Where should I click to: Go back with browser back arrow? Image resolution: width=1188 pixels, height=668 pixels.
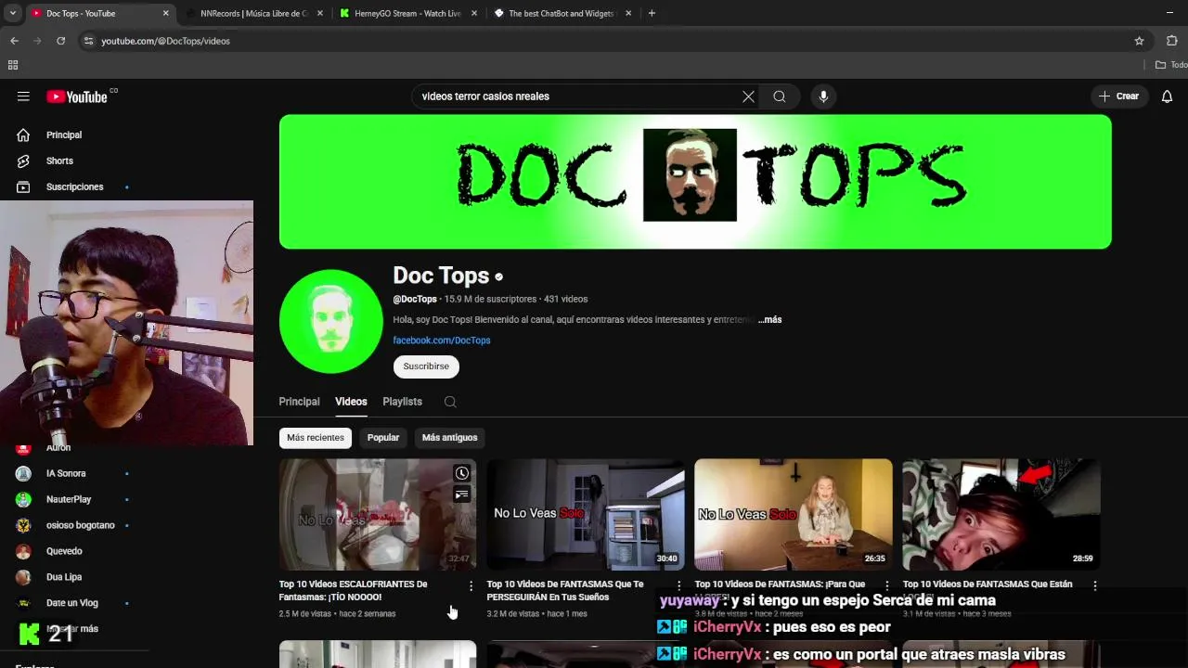14,41
